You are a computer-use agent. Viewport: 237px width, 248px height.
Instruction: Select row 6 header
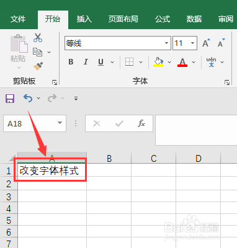point(9,232)
